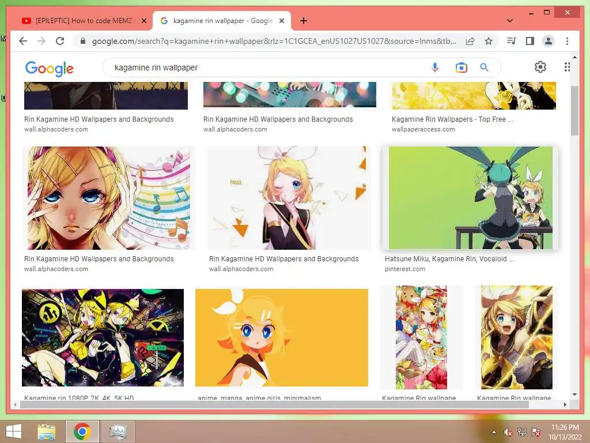Screen dimensions: 590x443
Task: Open the dark neon Rin and Len image
Action: pos(103,337)
